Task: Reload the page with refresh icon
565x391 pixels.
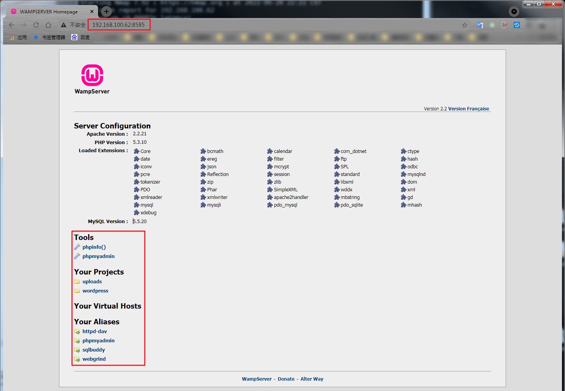Action: [x=36, y=25]
